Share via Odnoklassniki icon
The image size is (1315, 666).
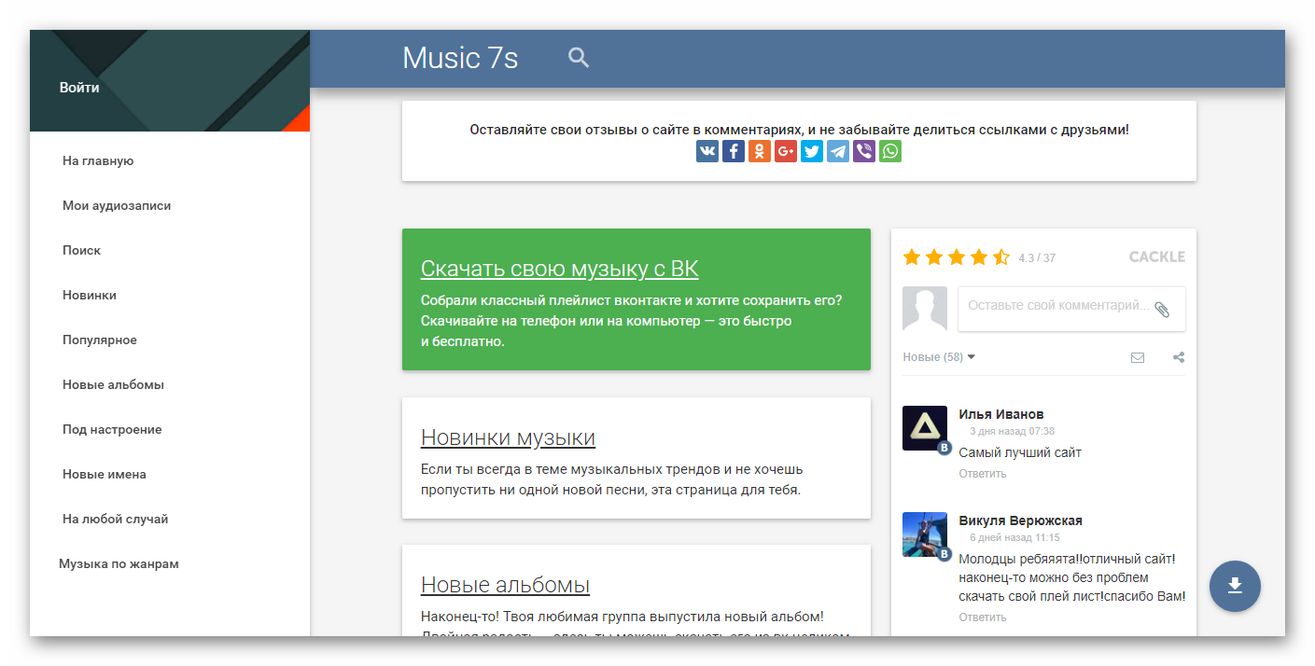pos(760,151)
